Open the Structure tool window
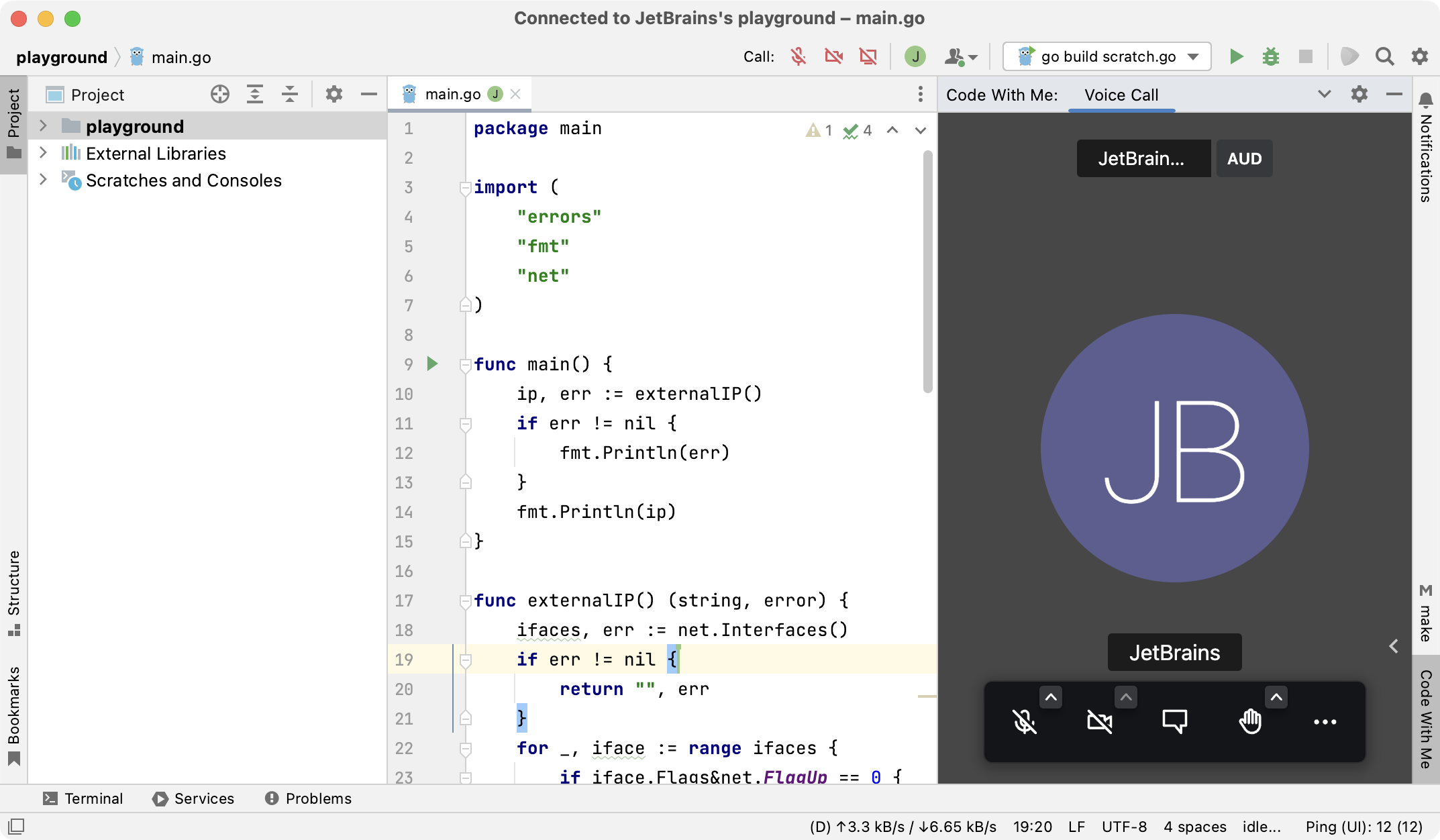 click(13, 593)
